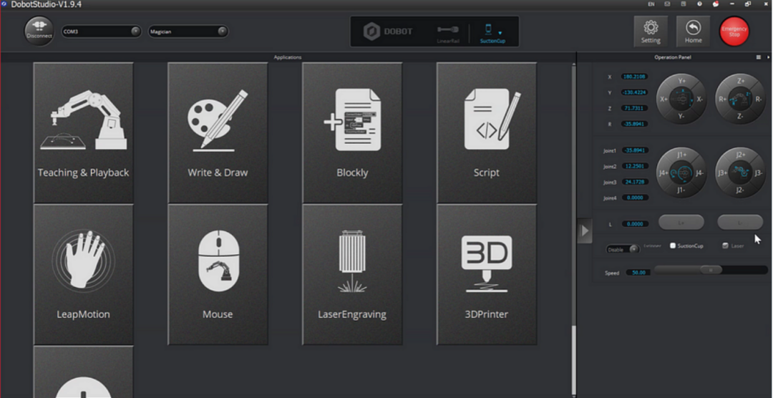
Task: Open the COM3 serial port dropdown
Action: coord(101,31)
